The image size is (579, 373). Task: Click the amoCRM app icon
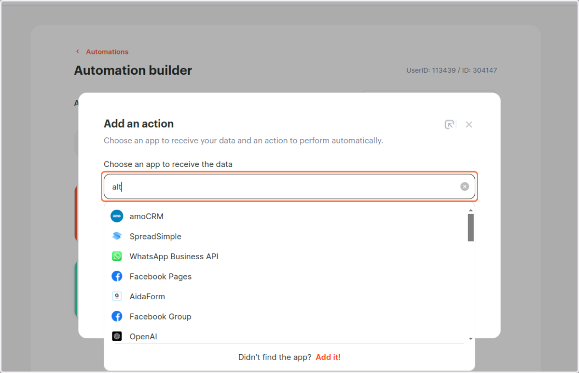click(117, 216)
